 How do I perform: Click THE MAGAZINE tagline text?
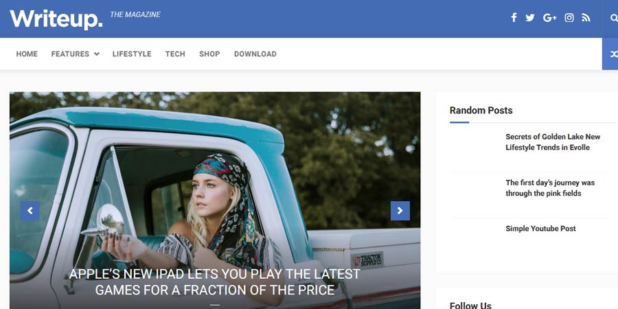click(x=135, y=14)
